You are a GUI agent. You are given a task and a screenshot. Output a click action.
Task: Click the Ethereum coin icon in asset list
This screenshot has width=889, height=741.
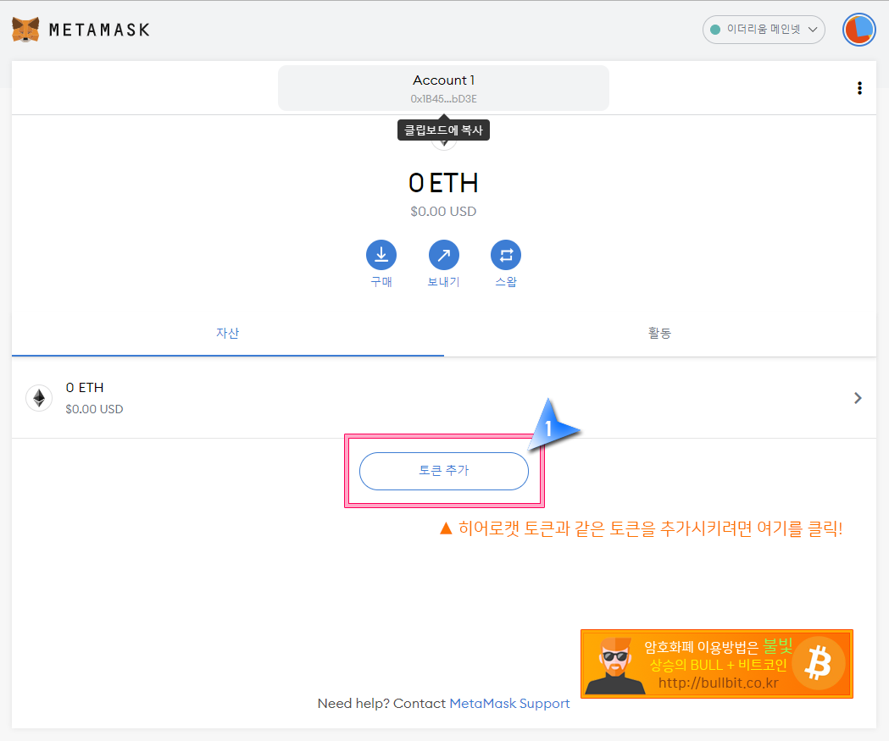coord(39,398)
